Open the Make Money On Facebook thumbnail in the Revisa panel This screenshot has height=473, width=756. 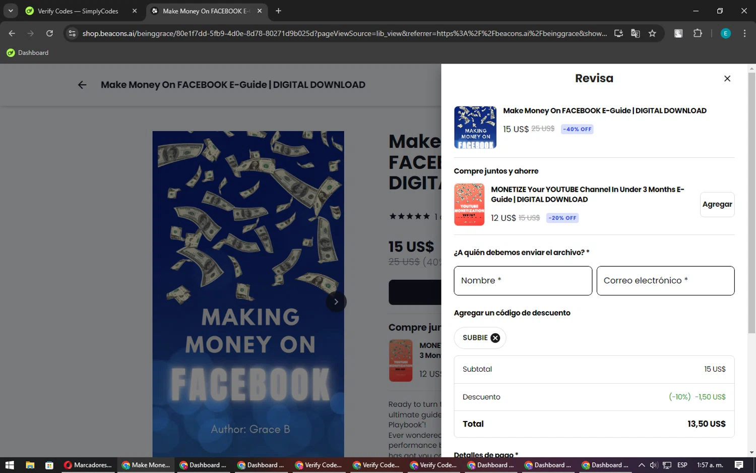475,127
